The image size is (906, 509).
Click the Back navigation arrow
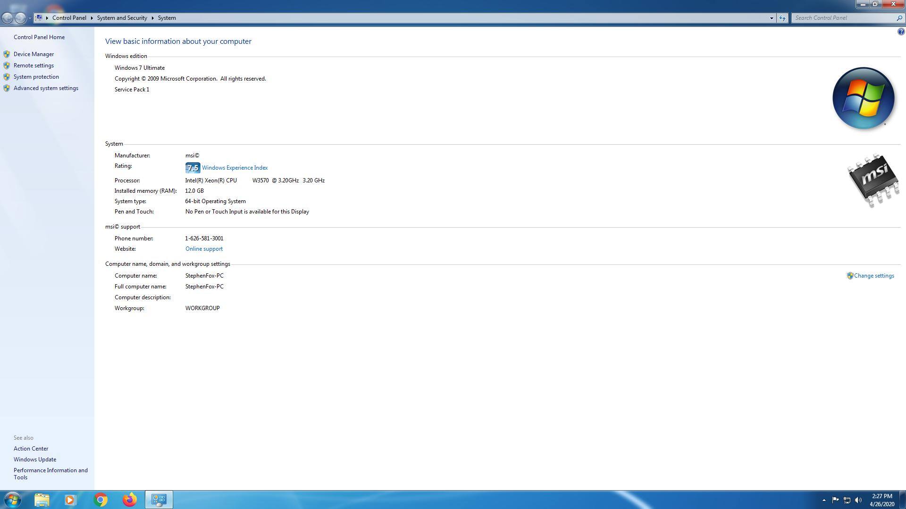(x=8, y=18)
